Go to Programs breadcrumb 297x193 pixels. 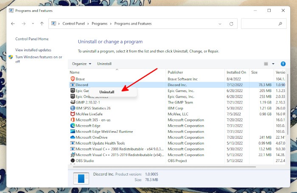99,24
